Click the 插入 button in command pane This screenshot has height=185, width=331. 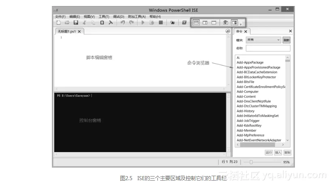[278, 152]
